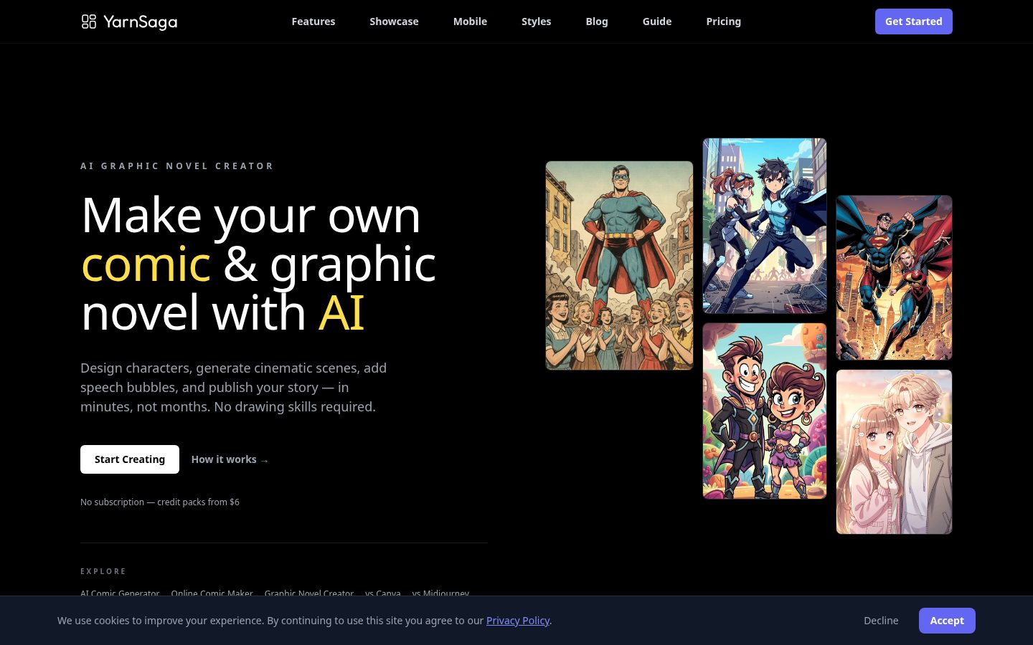1033x645 pixels.
Task: Follow the How it works link
Action: click(230, 459)
